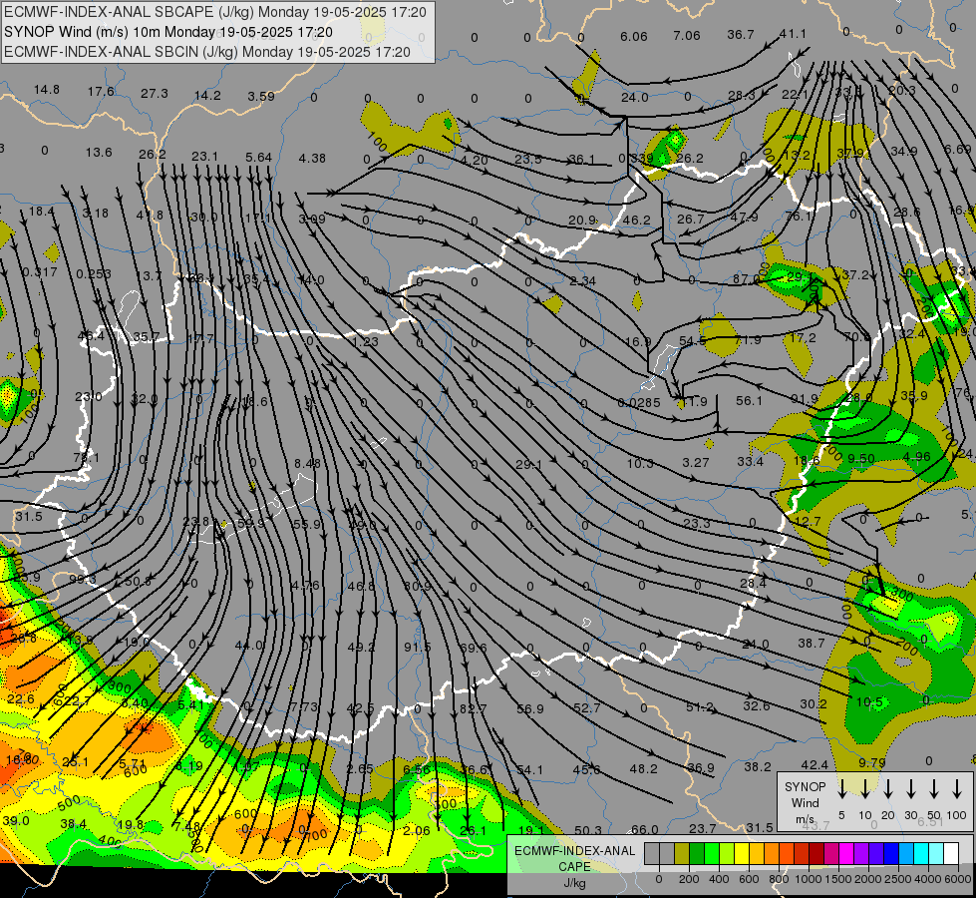
Task: Click the ECMWF-INDEX-ANAL legend title
Action: (574, 851)
